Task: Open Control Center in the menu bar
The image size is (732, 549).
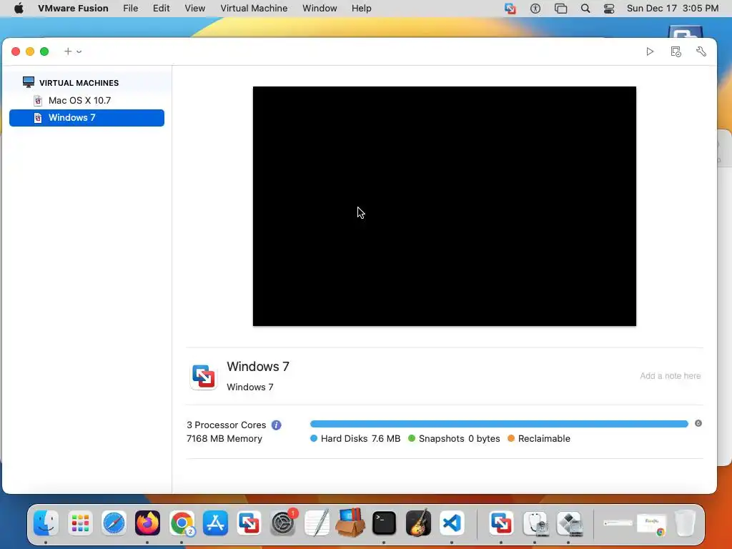Action: coord(609,9)
